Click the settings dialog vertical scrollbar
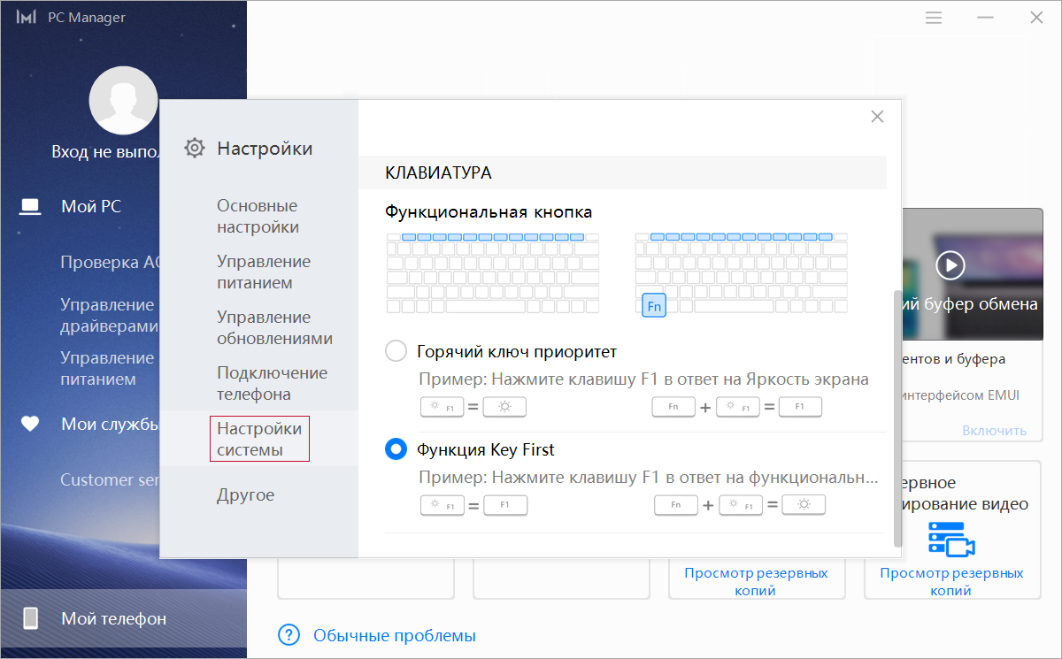The height and width of the screenshot is (659, 1062). [898, 416]
